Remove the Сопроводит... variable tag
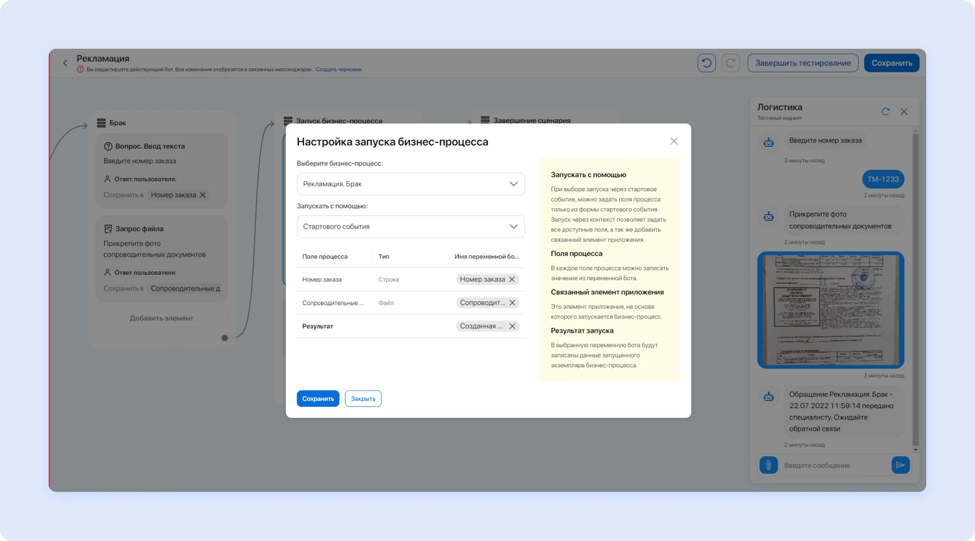This screenshot has height=541, width=975. point(512,303)
